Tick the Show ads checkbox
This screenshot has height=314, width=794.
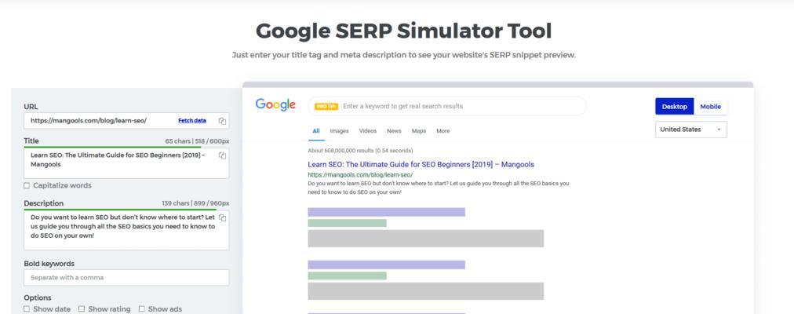point(141,309)
